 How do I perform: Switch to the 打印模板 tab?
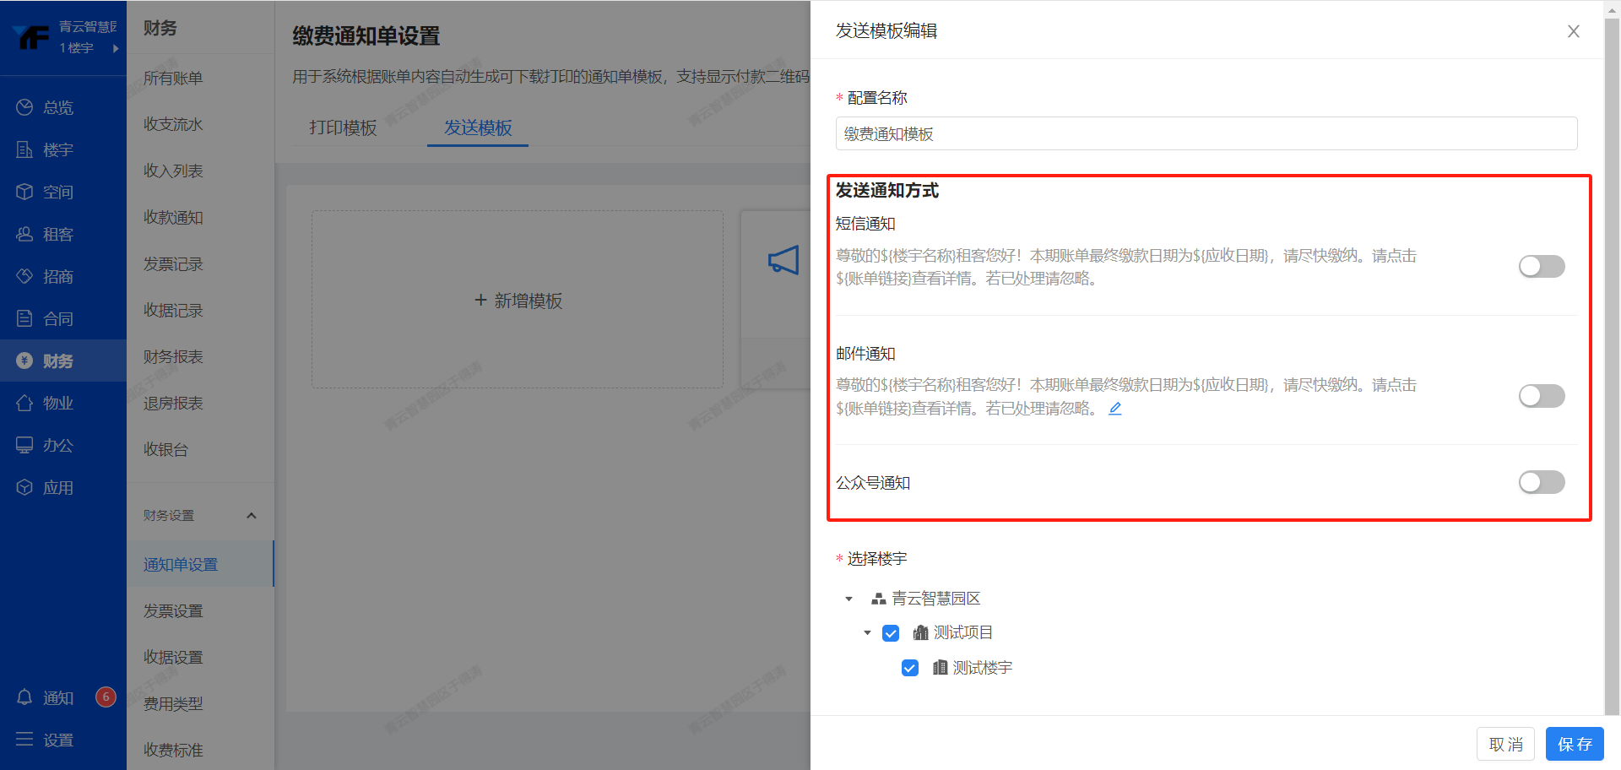pos(343,127)
